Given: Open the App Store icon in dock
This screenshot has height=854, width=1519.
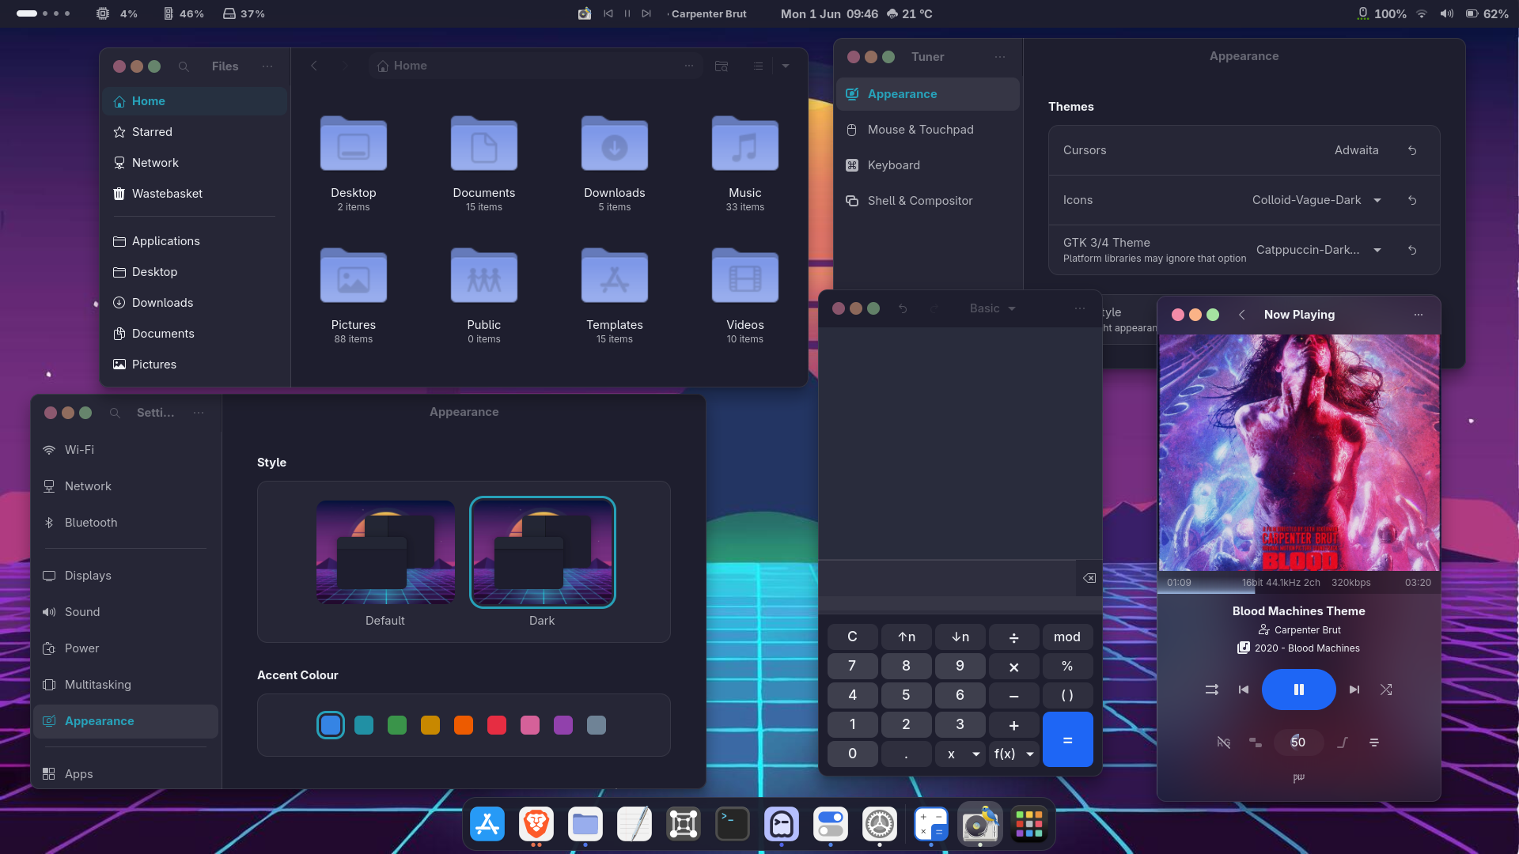Looking at the screenshot, I should (487, 825).
